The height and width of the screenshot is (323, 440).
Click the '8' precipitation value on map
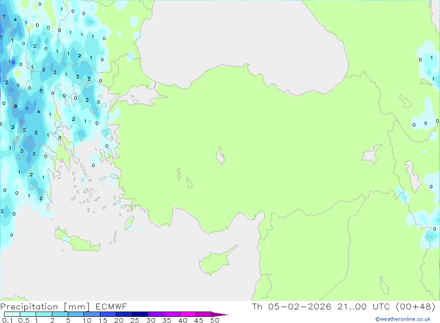click(x=15, y=106)
